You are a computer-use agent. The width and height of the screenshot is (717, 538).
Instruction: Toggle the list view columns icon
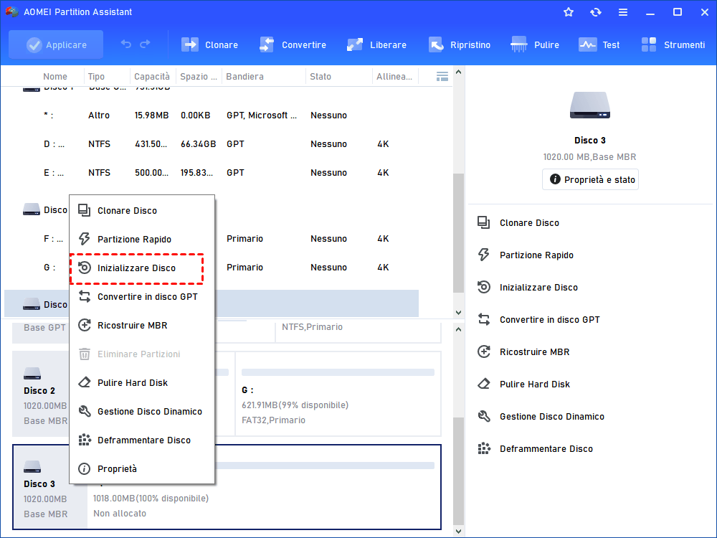442,77
